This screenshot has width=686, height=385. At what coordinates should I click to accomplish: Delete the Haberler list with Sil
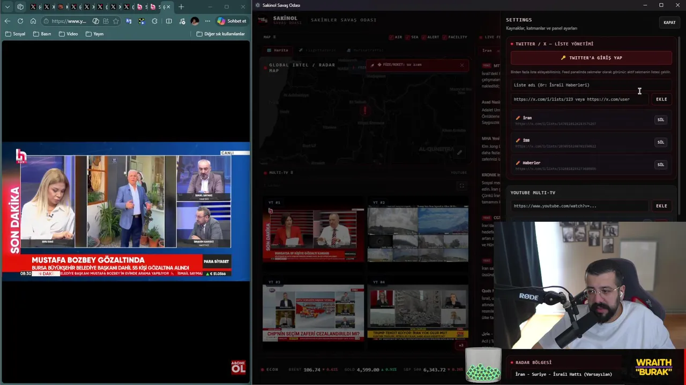[x=660, y=165]
